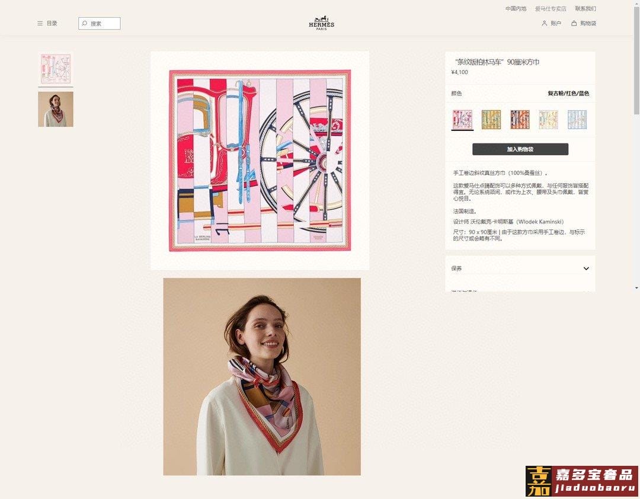The width and height of the screenshot is (640, 499).
Task: Click the ¥4,100 price text
Action: pos(460,72)
